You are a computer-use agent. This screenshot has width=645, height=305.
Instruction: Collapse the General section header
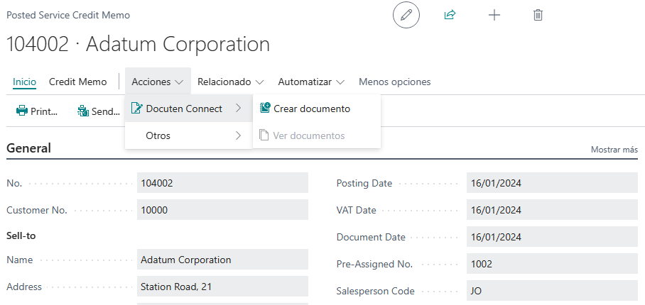[28, 148]
